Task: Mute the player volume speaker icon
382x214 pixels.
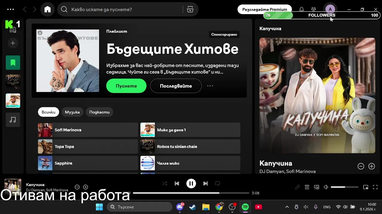Action: point(326,187)
